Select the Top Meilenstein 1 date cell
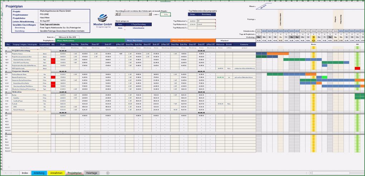 tap(192, 21)
